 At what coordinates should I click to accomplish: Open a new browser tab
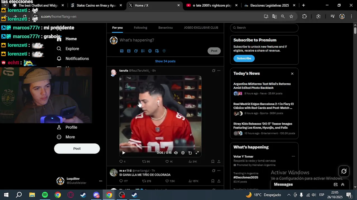pos(303,5)
